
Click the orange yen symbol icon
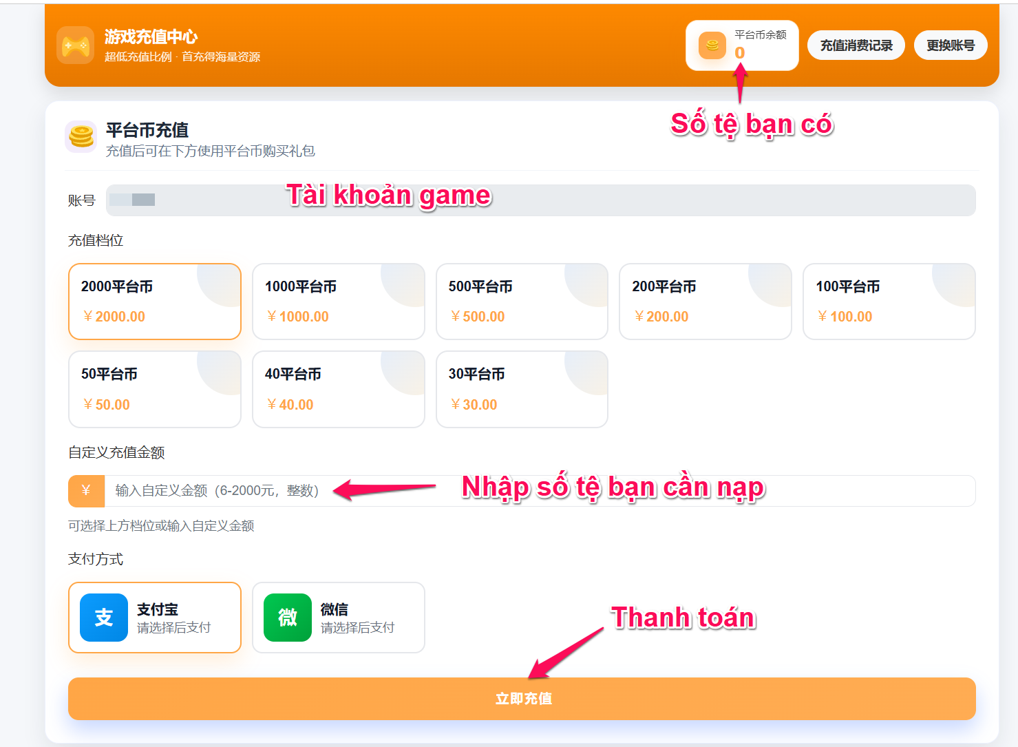[x=86, y=491]
